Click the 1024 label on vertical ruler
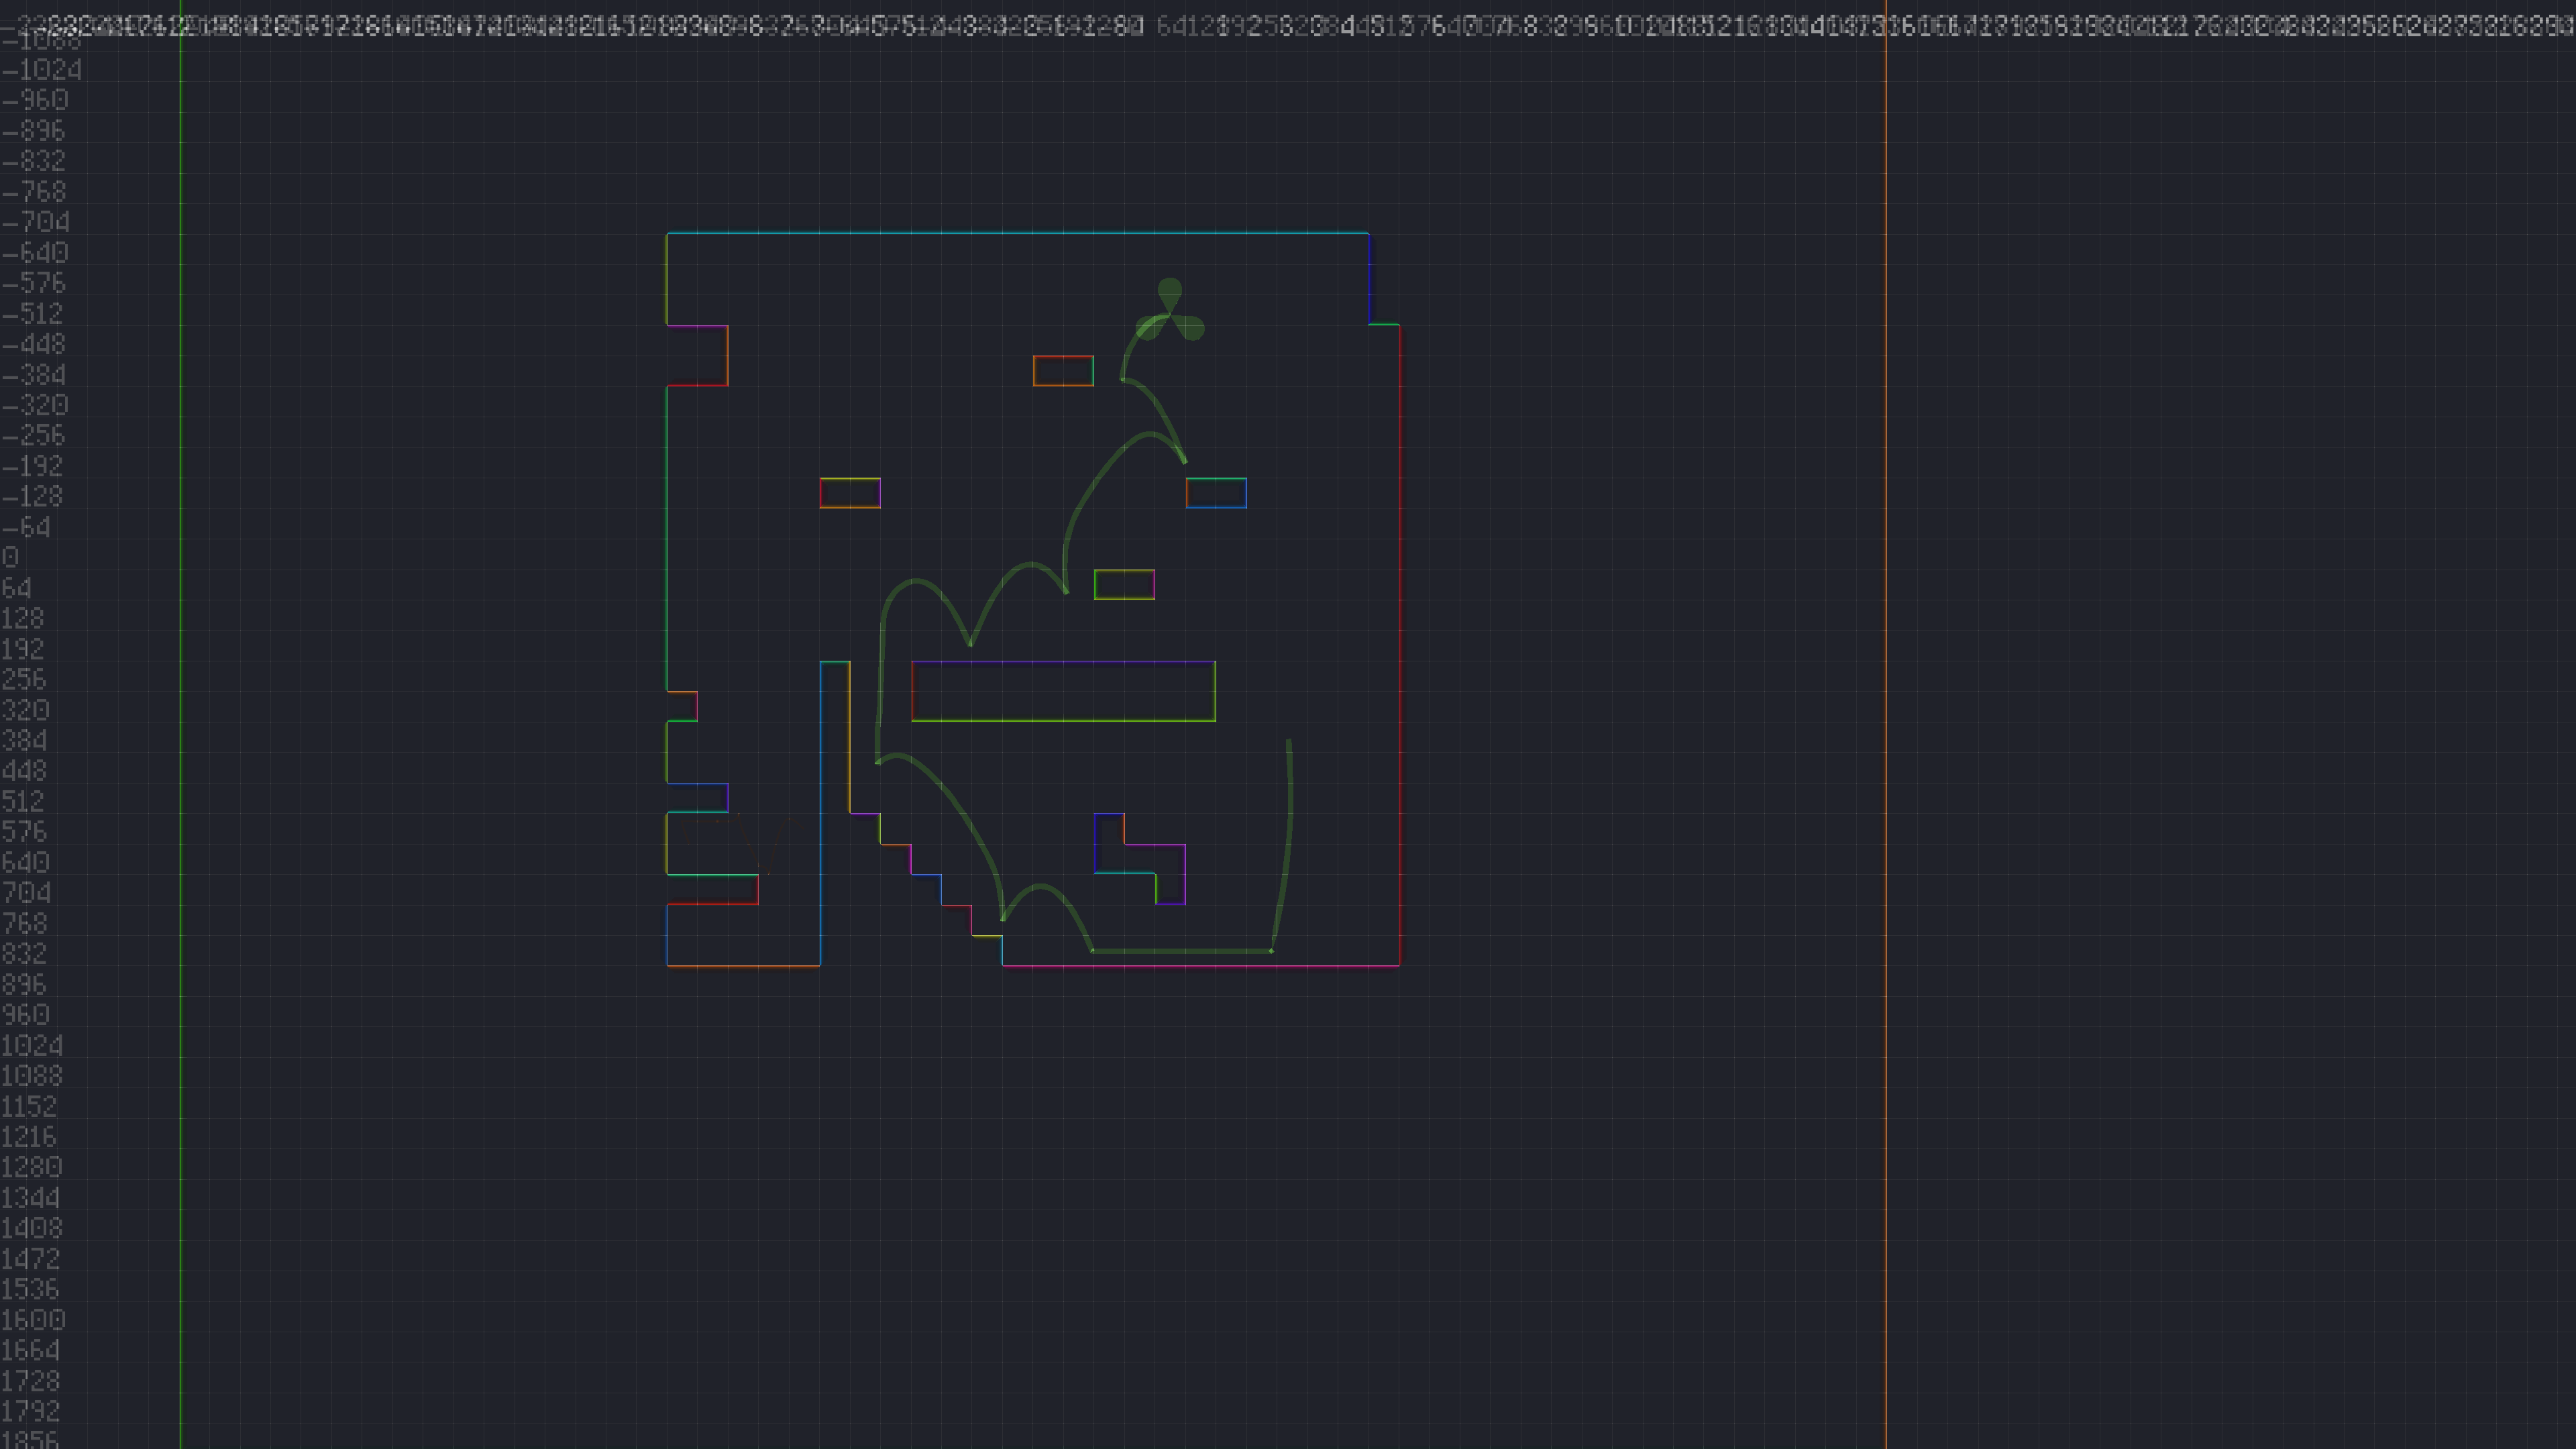The height and width of the screenshot is (1449, 2576). (32, 1046)
